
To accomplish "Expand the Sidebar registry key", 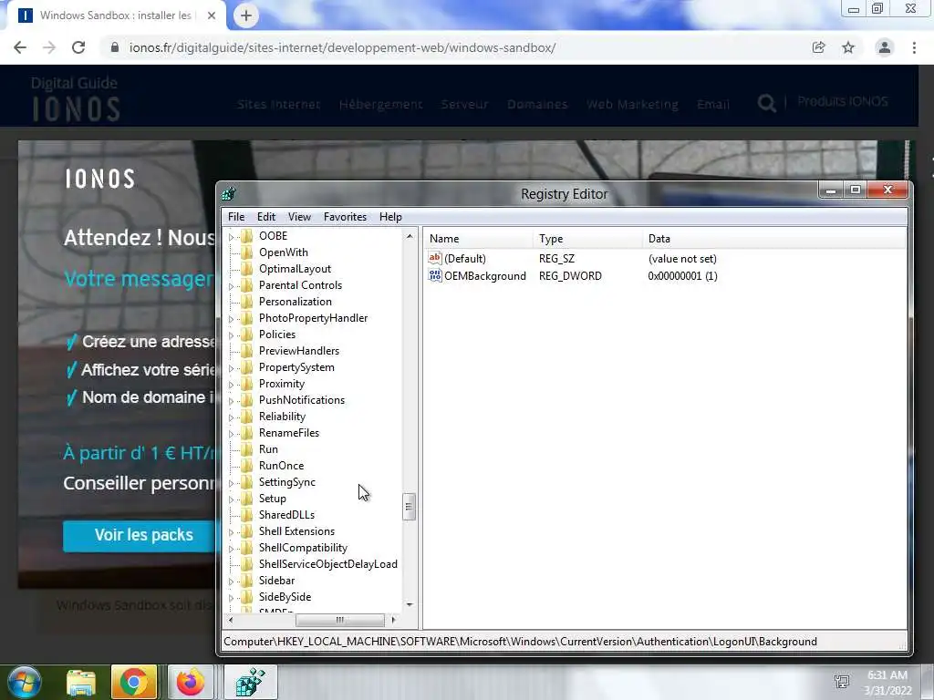I will click(231, 582).
